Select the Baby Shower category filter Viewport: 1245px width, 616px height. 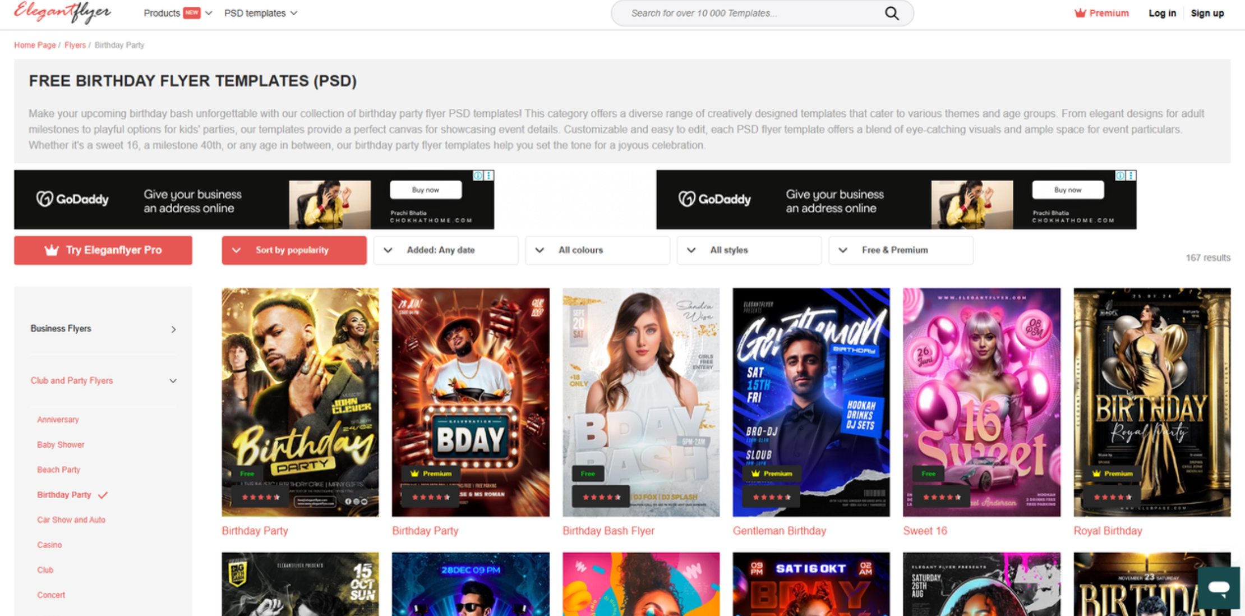tap(61, 444)
